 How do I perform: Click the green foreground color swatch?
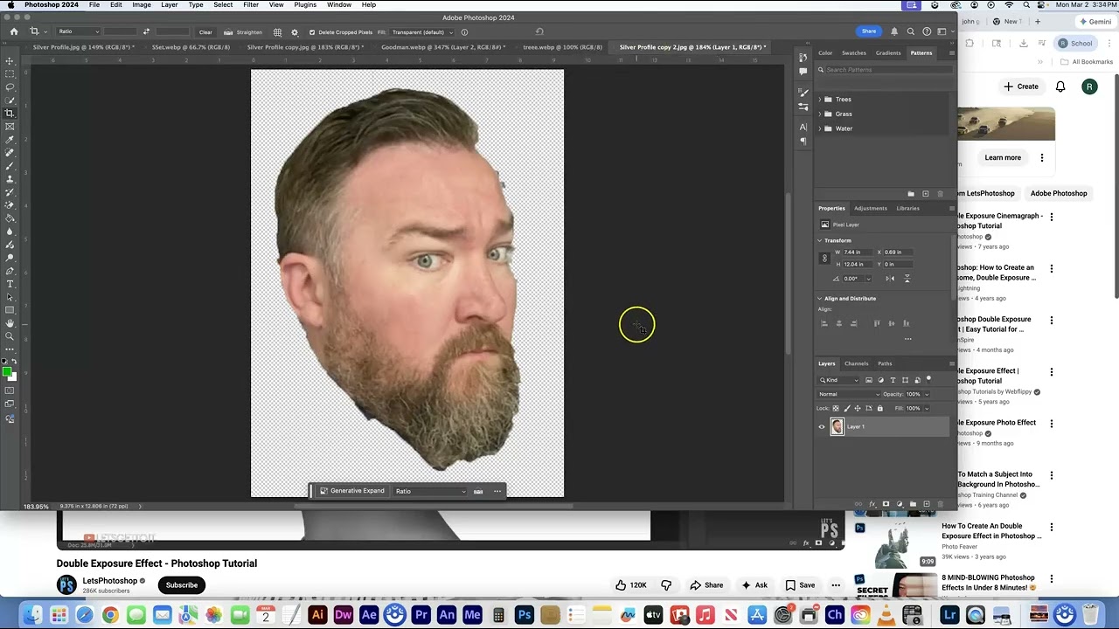pos(7,373)
